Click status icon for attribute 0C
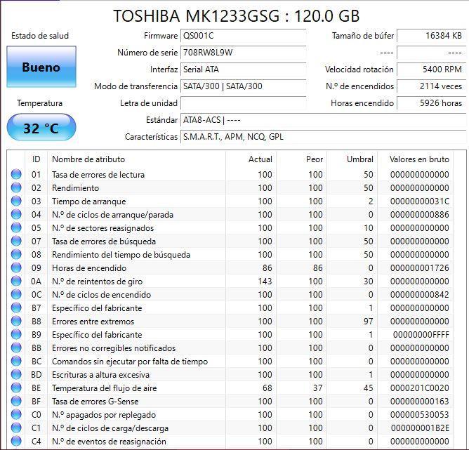The height and width of the screenshot is (450, 469). [16, 294]
